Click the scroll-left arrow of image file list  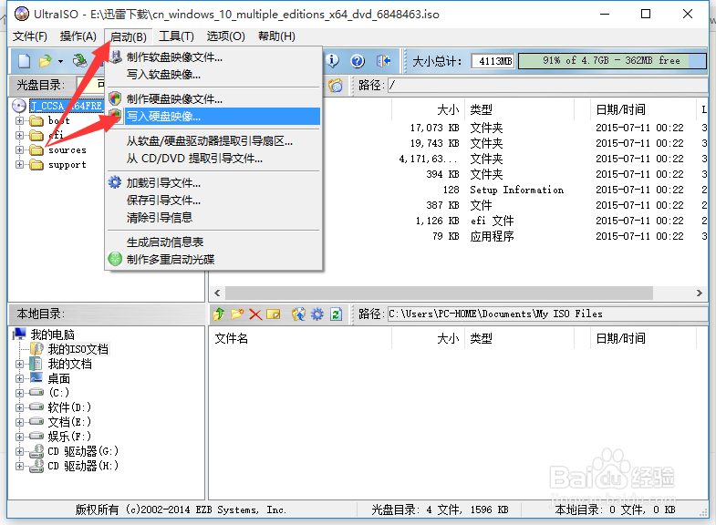click(x=217, y=293)
